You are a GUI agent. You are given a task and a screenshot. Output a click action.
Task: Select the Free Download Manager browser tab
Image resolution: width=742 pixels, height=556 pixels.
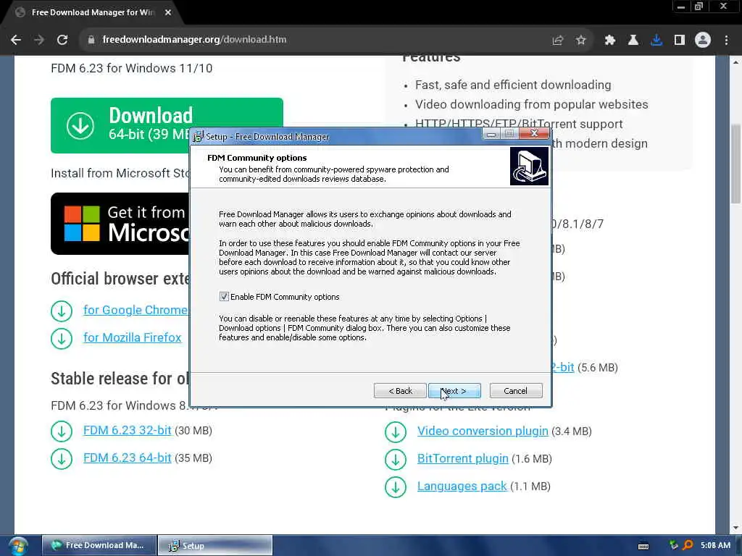tap(92, 12)
